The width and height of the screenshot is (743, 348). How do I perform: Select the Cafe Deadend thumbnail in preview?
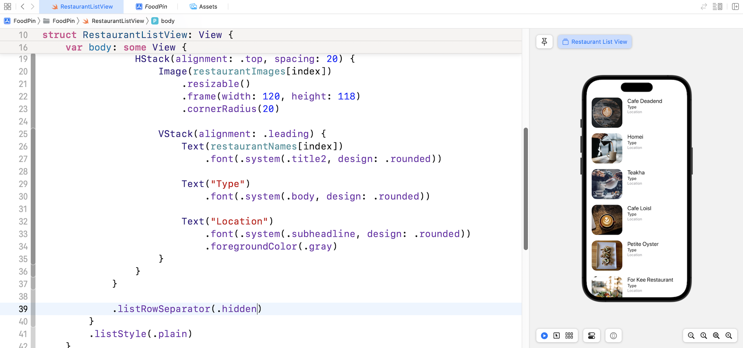tap(606, 113)
